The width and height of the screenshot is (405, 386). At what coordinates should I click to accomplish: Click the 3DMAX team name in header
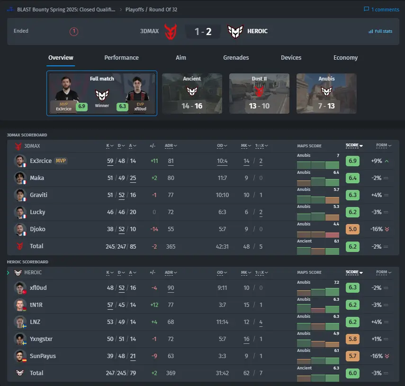point(149,31)
